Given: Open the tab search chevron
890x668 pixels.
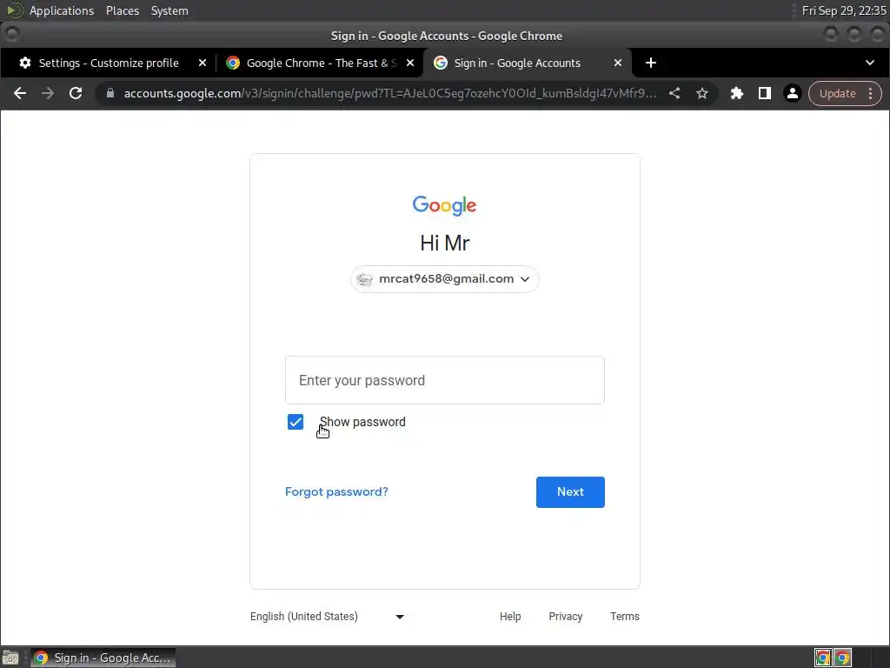Looking at the screenshot, I should [870, 63].
